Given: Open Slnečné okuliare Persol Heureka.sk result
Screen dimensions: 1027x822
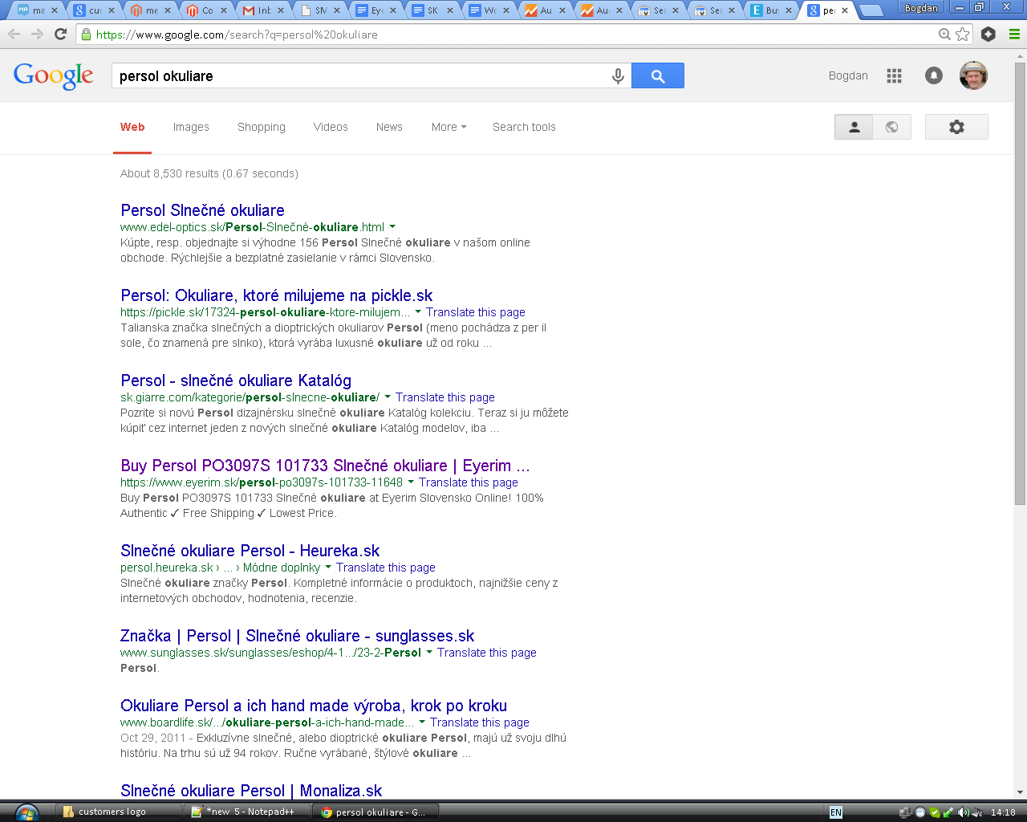Looking at the screenshot, I should click(x=250, y=551).
